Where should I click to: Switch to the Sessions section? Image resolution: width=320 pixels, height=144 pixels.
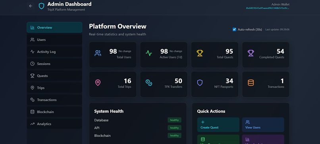click(x=54, y=64)
